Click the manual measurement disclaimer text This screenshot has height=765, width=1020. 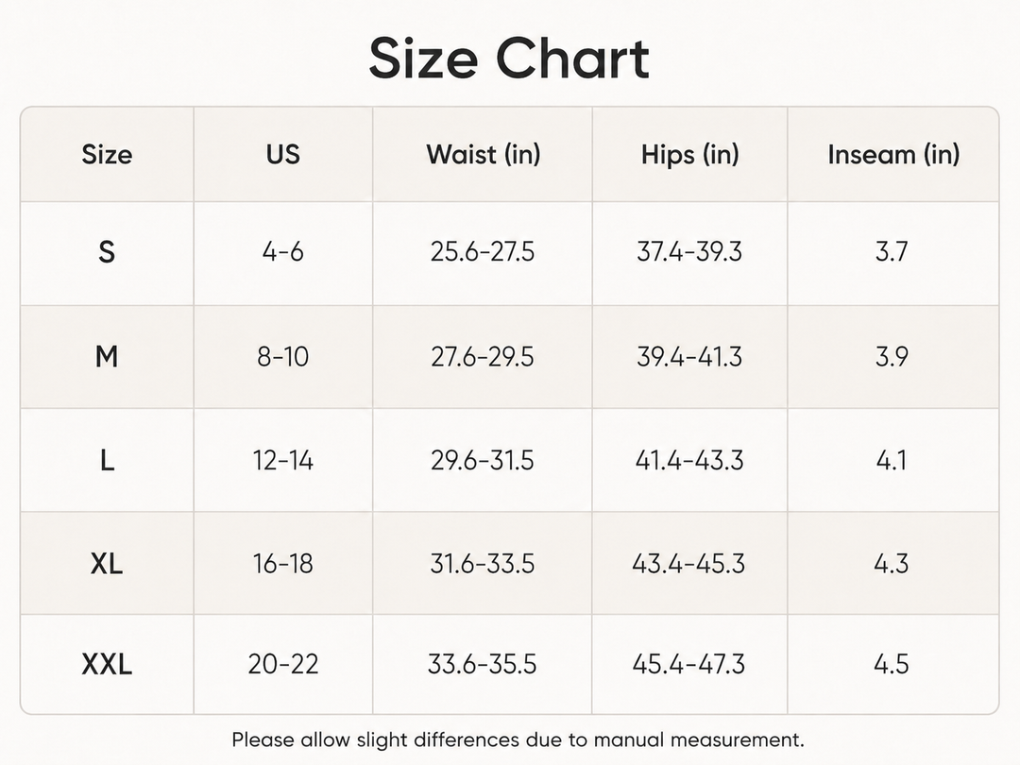click(x=518, y=739)
